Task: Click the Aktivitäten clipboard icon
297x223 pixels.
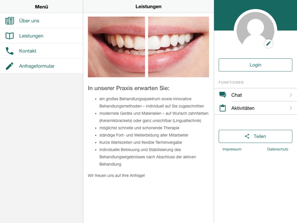Action: pyautogui.click(x=222, y=108)
